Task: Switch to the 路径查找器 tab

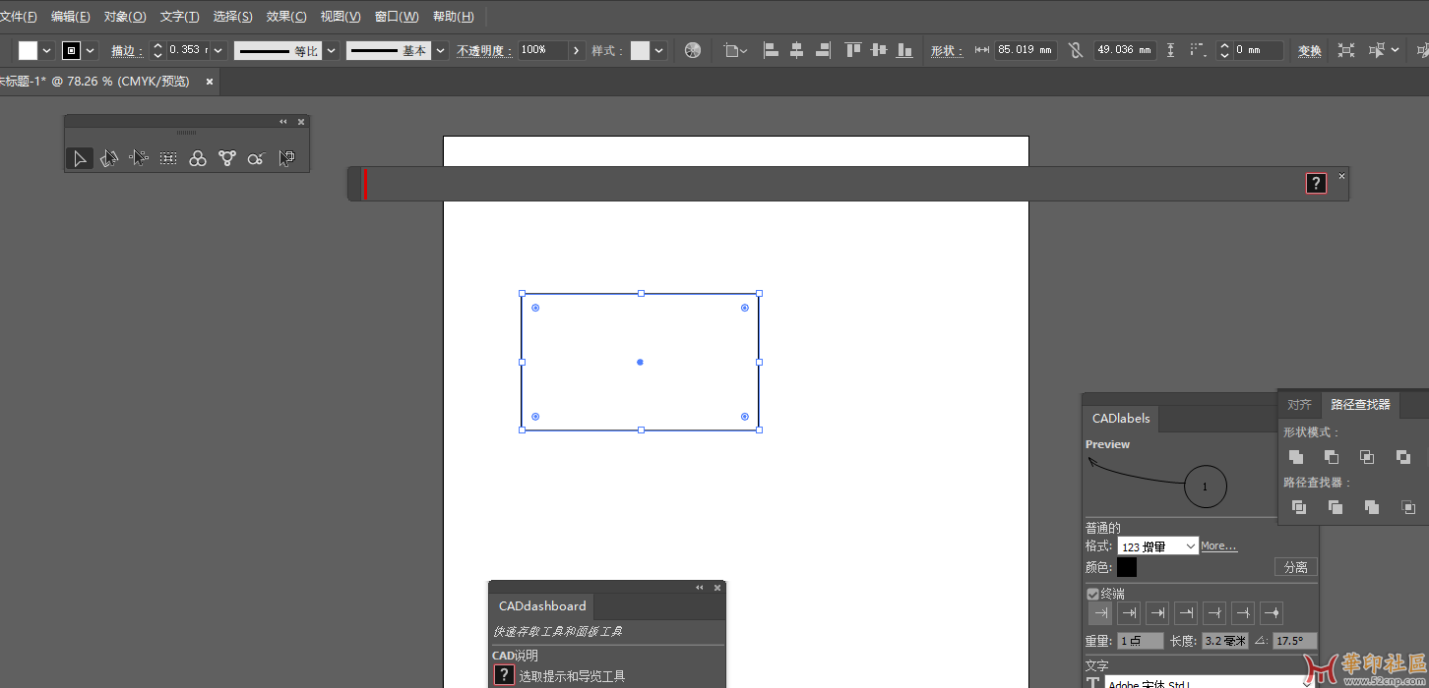Action: tap(1360, 405)
